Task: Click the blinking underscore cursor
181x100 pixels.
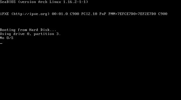Action: click(x=1, y=43)
